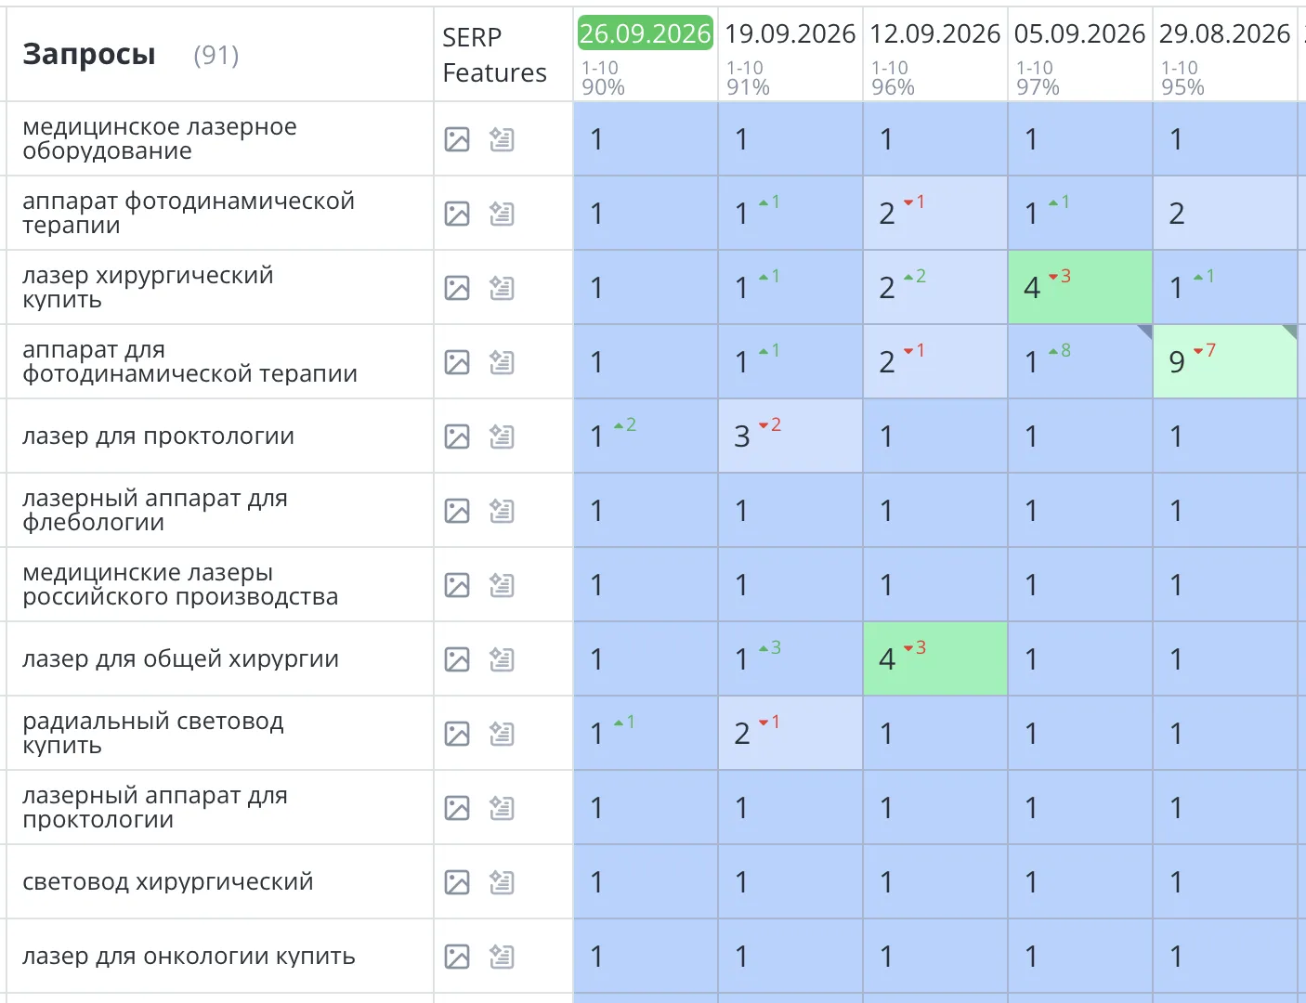Image resolution: width=1306 pixels, height=1003 pixels.
Task: Click image icon for аппарат для фотодинамической терапии
Action: [457, 362]
